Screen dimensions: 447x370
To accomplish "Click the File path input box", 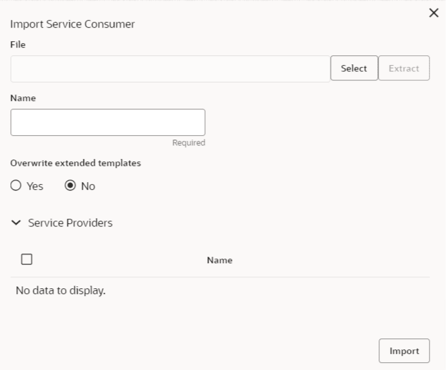I will pyautogui.click(x=170, y=69).
